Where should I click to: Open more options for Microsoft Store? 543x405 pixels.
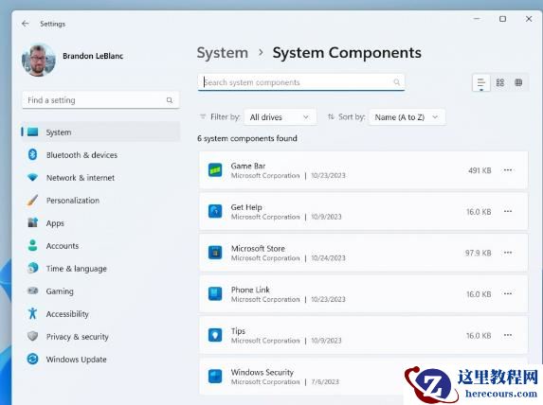point(508,253)
